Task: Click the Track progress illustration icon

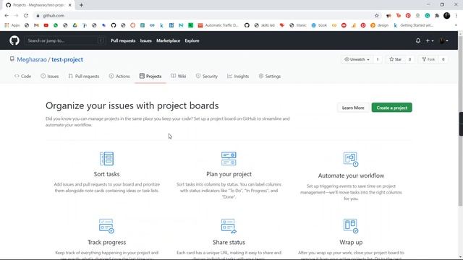Action: coord(106,226)
